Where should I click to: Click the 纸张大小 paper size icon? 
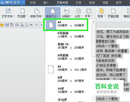tap(53, 11)
